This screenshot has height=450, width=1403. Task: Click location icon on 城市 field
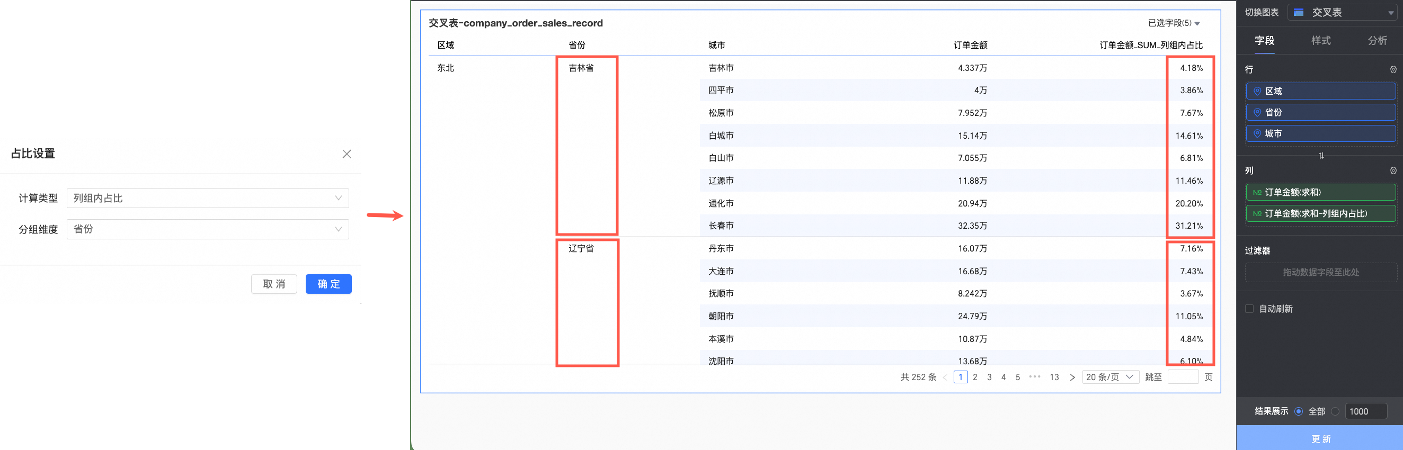click(1257, 134)
